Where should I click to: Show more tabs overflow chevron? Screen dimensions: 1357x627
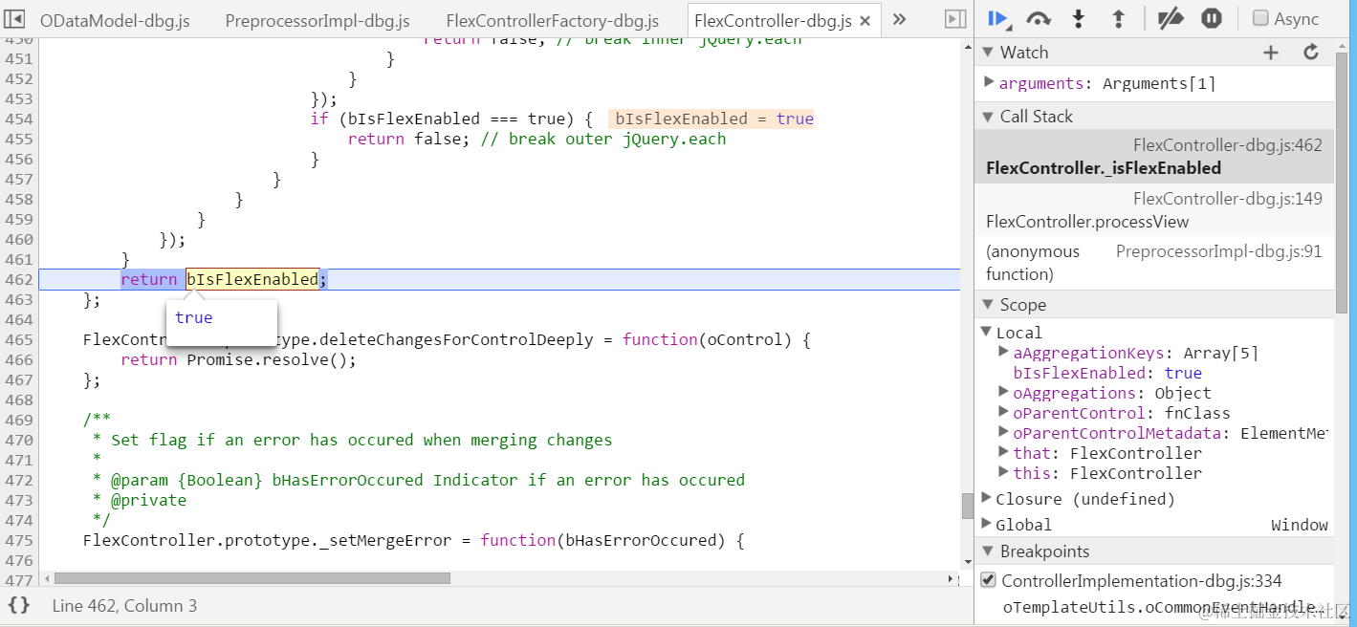coord(899,19)
